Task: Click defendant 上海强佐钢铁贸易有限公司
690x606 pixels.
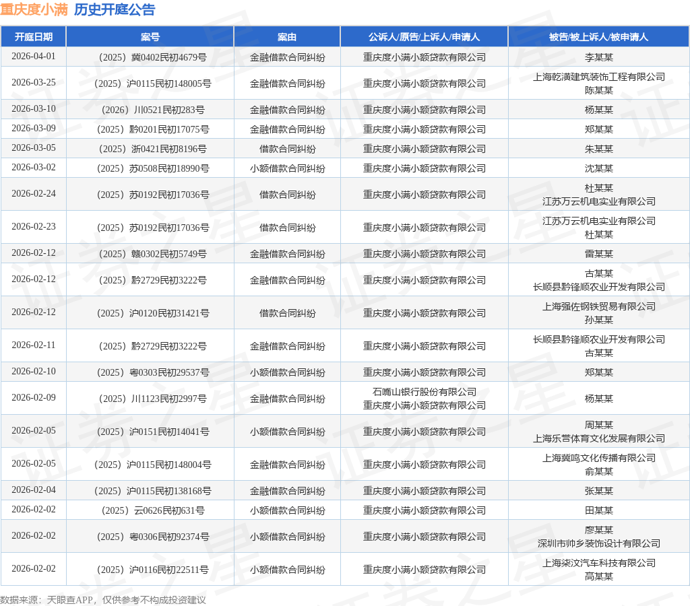Action: pyautogui.click(x=598, y=306)
